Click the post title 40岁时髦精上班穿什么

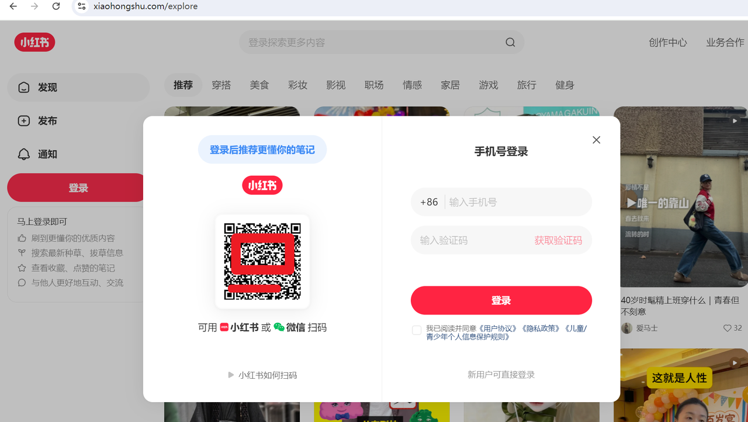click(x=681, y=306)
